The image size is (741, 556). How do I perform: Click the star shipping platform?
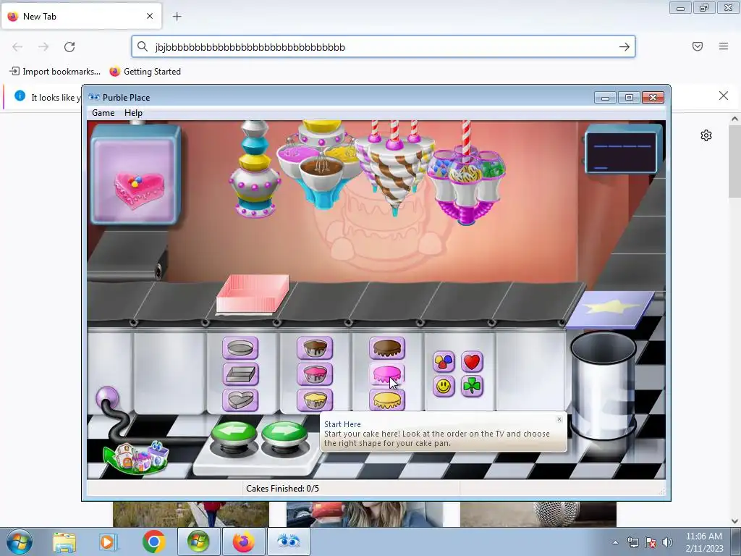pos(610,308)
